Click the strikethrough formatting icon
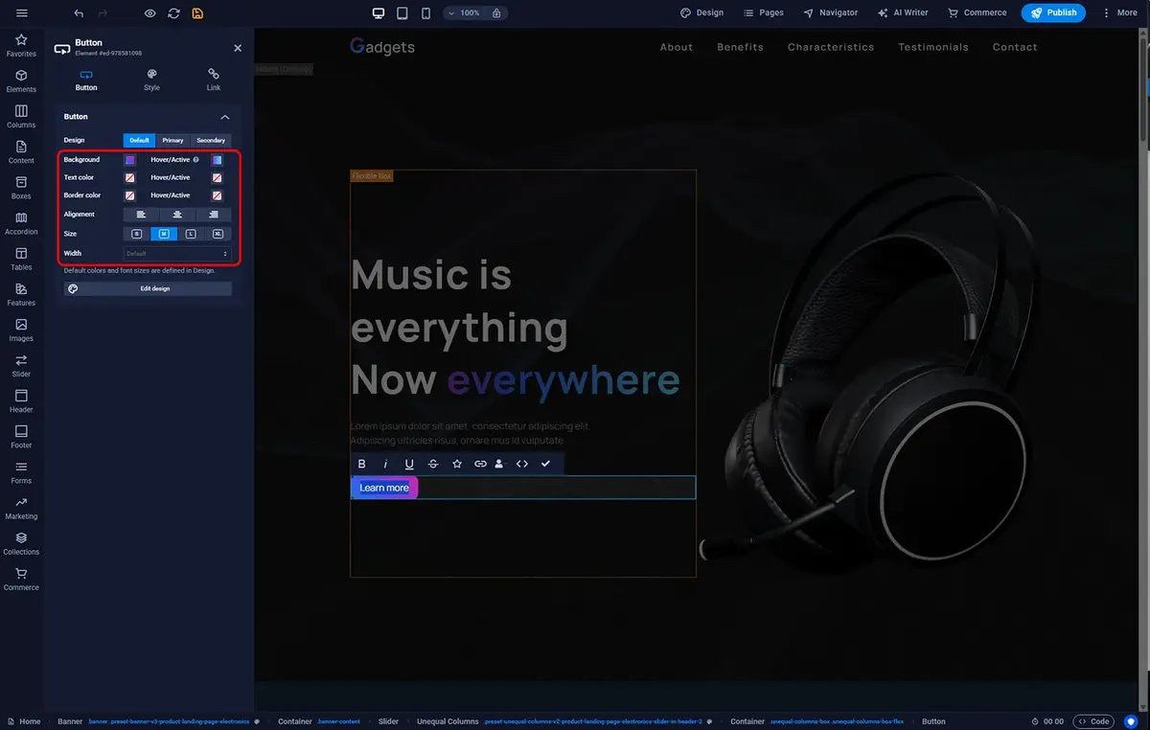Viewport: 1150px width, 730px height. [x=433, y=464]
